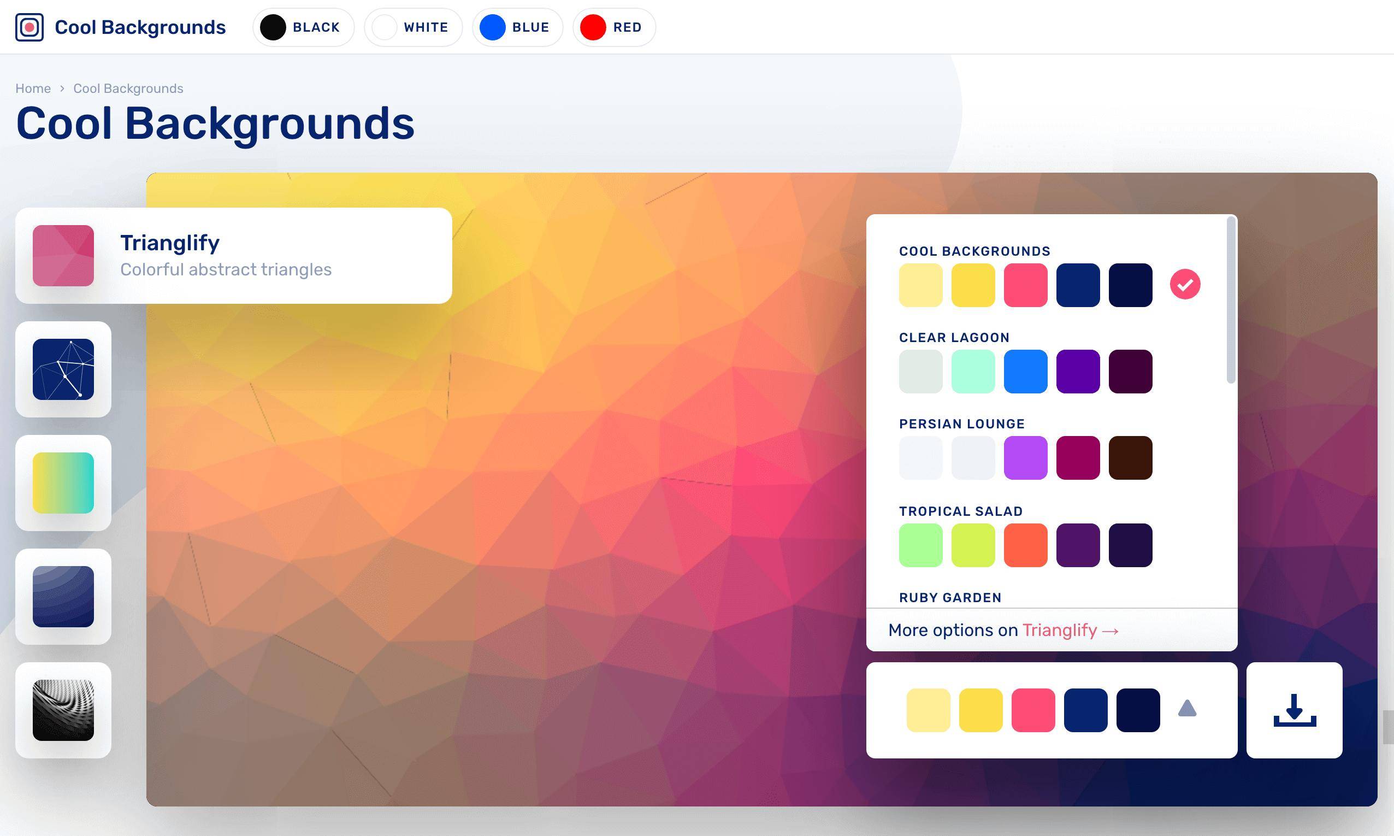Click the Cool Backgrounds logo icon
This screenshot has height=836, width=1394.
tap(29, 27)
